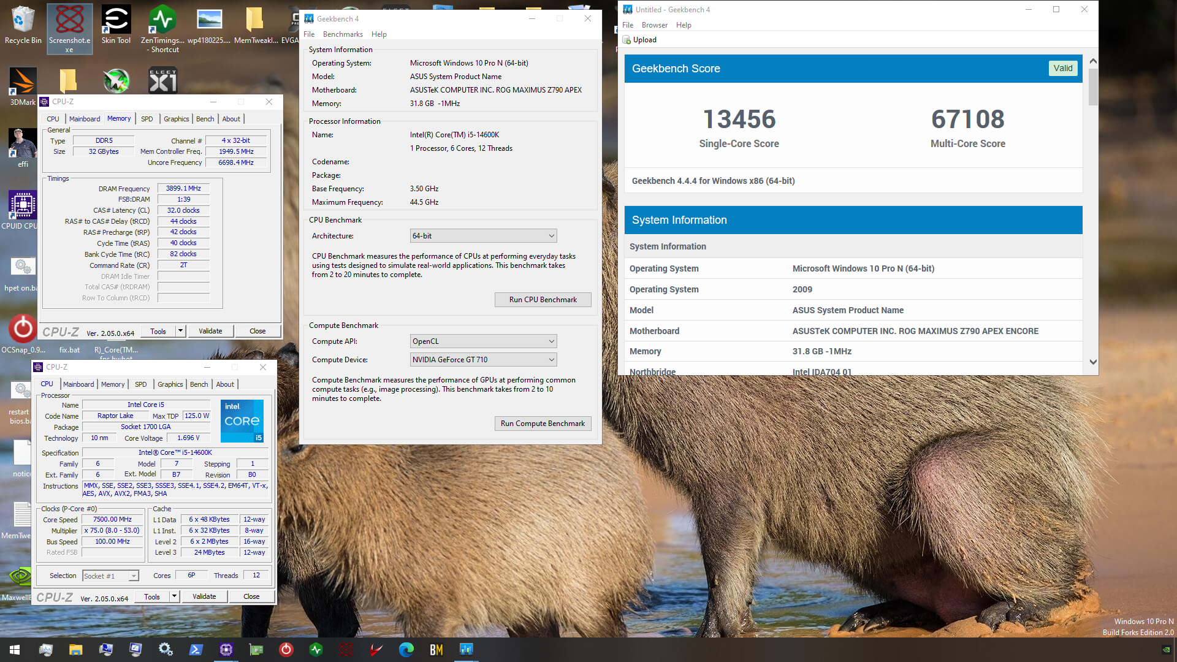
Task: Click the DRAM Frequency 3899.1 MHz value
Action: click(x=183, y=189)
